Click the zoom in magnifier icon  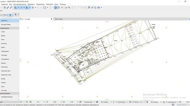(x=27, y=102)
